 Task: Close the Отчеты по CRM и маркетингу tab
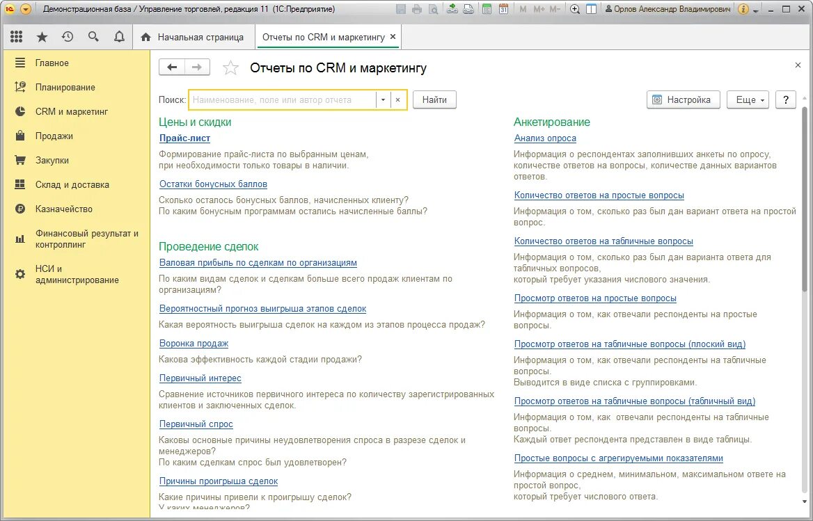(x=393, y=37)
